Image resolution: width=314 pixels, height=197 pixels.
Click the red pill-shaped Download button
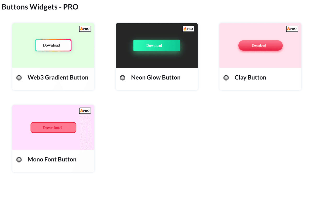pos(260,46)
